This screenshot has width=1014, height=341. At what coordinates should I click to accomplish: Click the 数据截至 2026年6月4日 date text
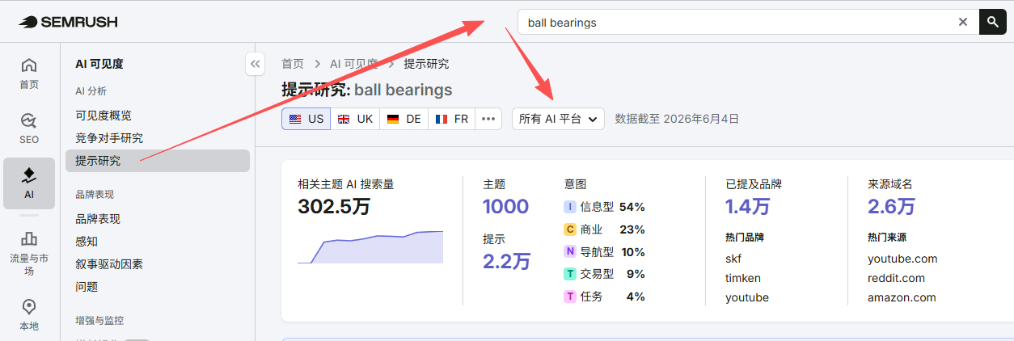[x=677, y=119]
